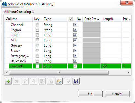Screen dimensions: 135x103
Task: Toggle Key checkbox for Grocery row
Action: click(37, 46)
